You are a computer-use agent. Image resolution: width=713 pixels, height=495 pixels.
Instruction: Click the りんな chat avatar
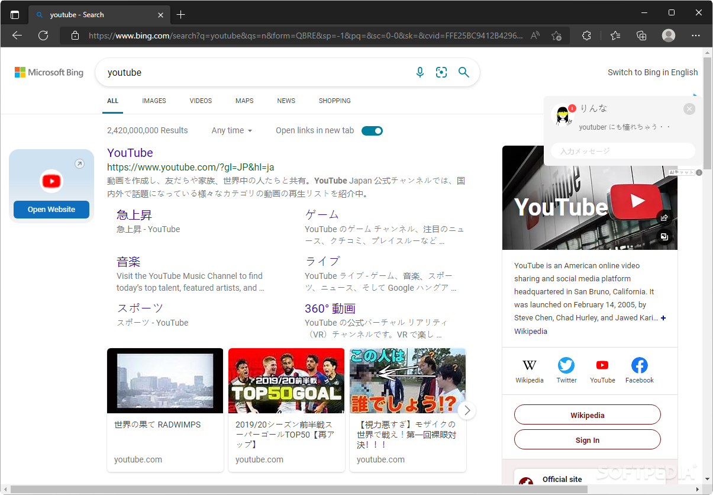(562, 115)
